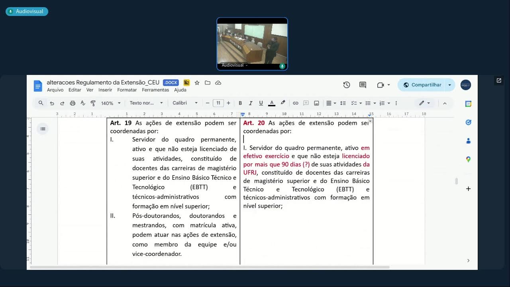Insert a numbered list
510x287 pixels.
[382, 103]
